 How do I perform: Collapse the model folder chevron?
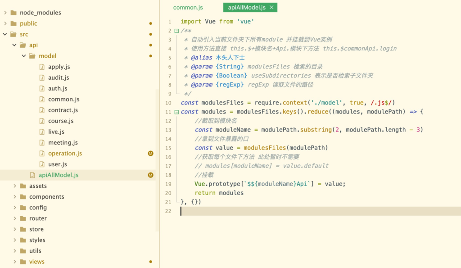(24, 56)
